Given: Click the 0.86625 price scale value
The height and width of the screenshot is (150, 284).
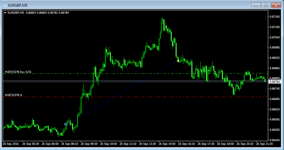Looking at the screenshot, I should [275, 109].
